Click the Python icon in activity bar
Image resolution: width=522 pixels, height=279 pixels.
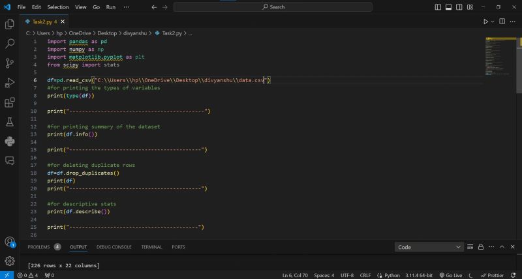[10, 141]
